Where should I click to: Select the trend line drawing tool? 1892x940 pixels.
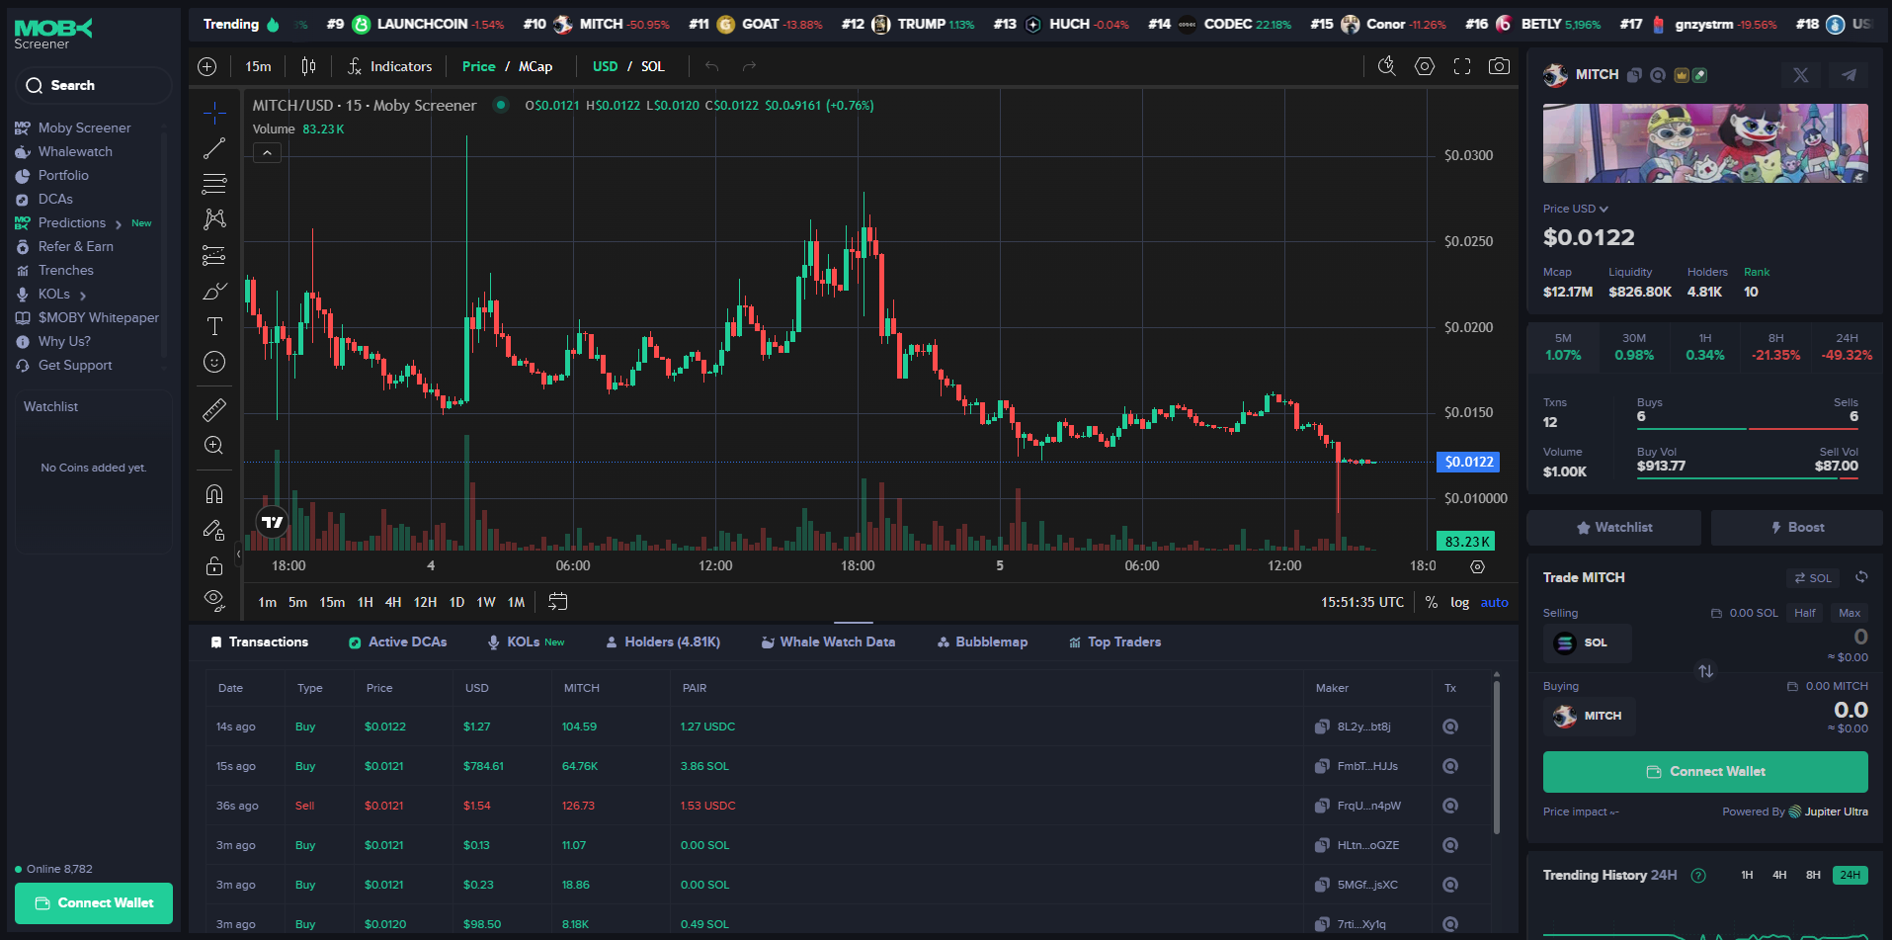(x=214, y=148)
